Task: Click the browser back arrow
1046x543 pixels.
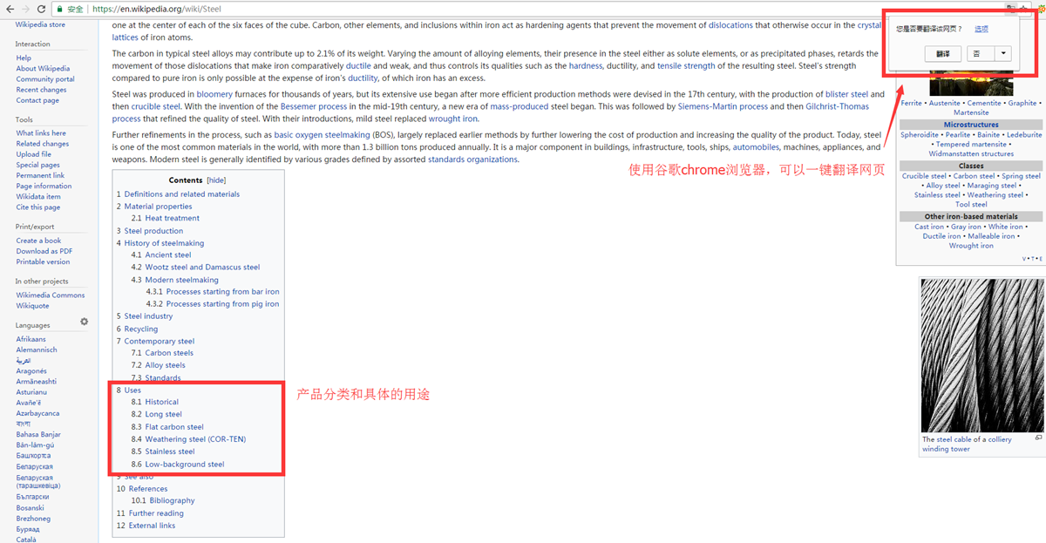Action: tap(9, 9)
